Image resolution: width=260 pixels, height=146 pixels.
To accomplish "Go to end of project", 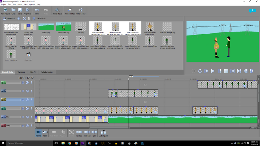I will pyautogui.click(x=239, y=71).
